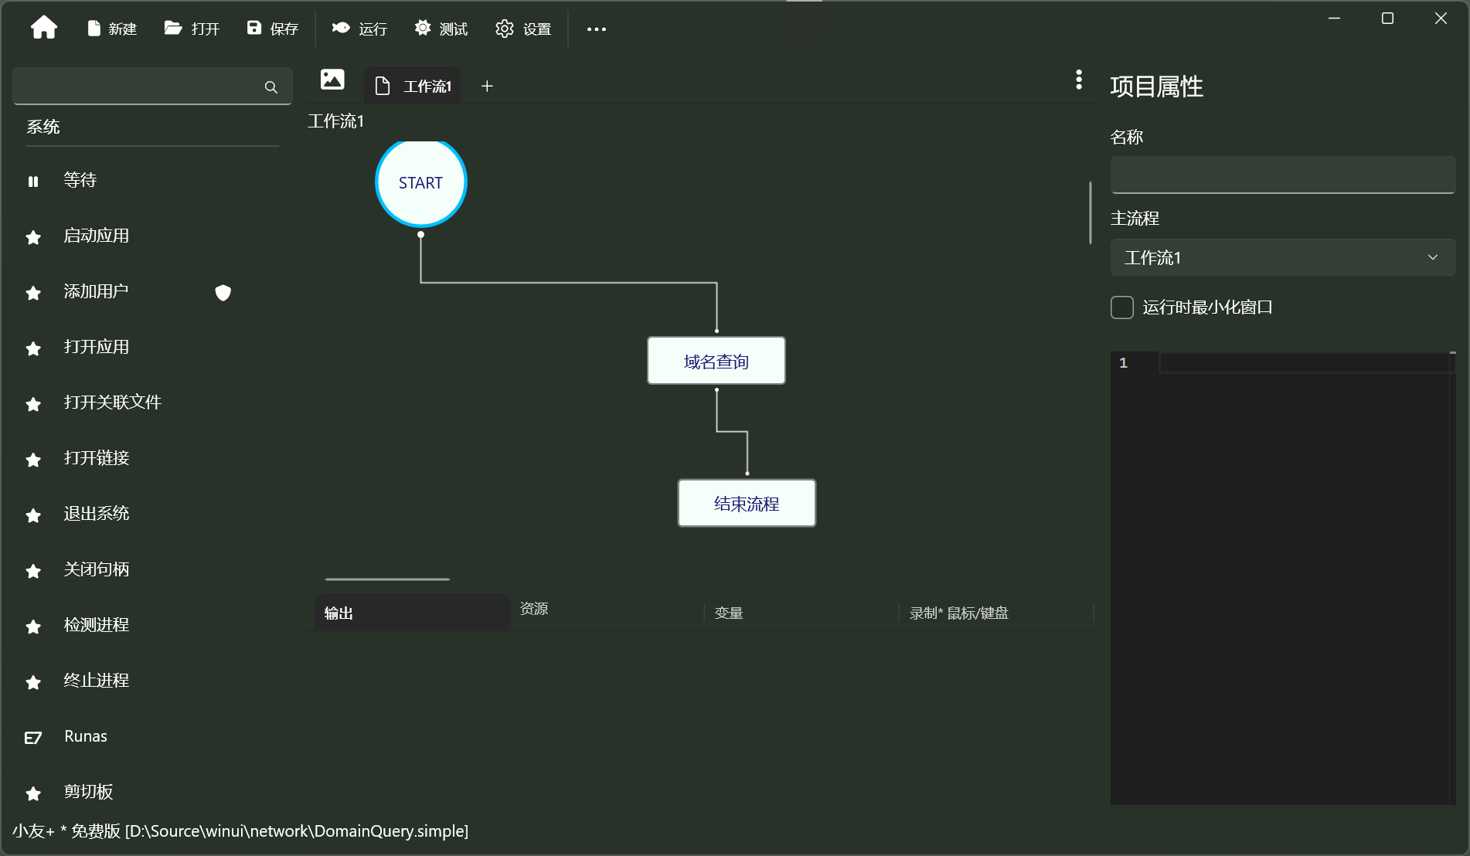This screenshot has width=1470, height=856.
Task: Click the image icon left of 工作流1 tab
Action: tap(332, 80)
